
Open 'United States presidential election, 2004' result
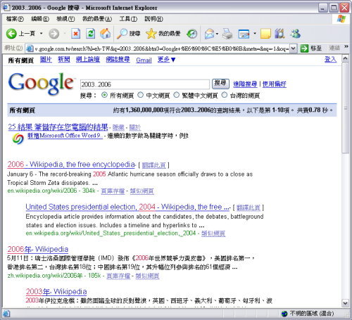click(127, 207)
